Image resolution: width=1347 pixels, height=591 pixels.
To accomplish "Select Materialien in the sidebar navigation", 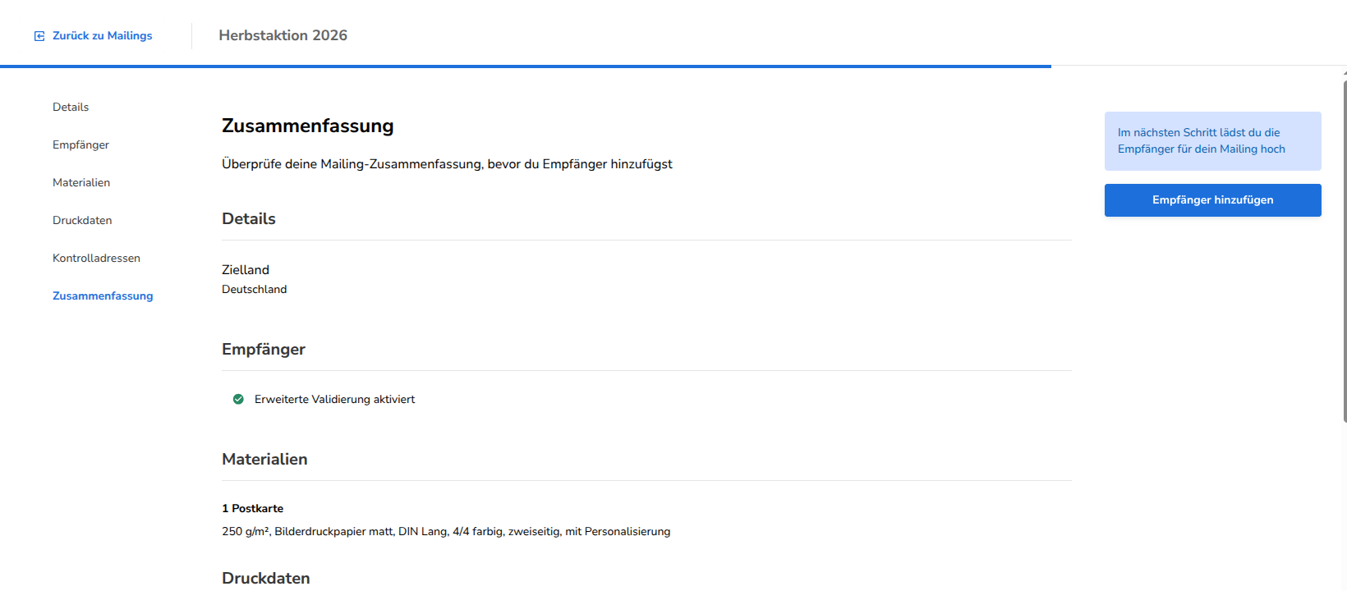I will pyautogui.click(x=81, y=182).
